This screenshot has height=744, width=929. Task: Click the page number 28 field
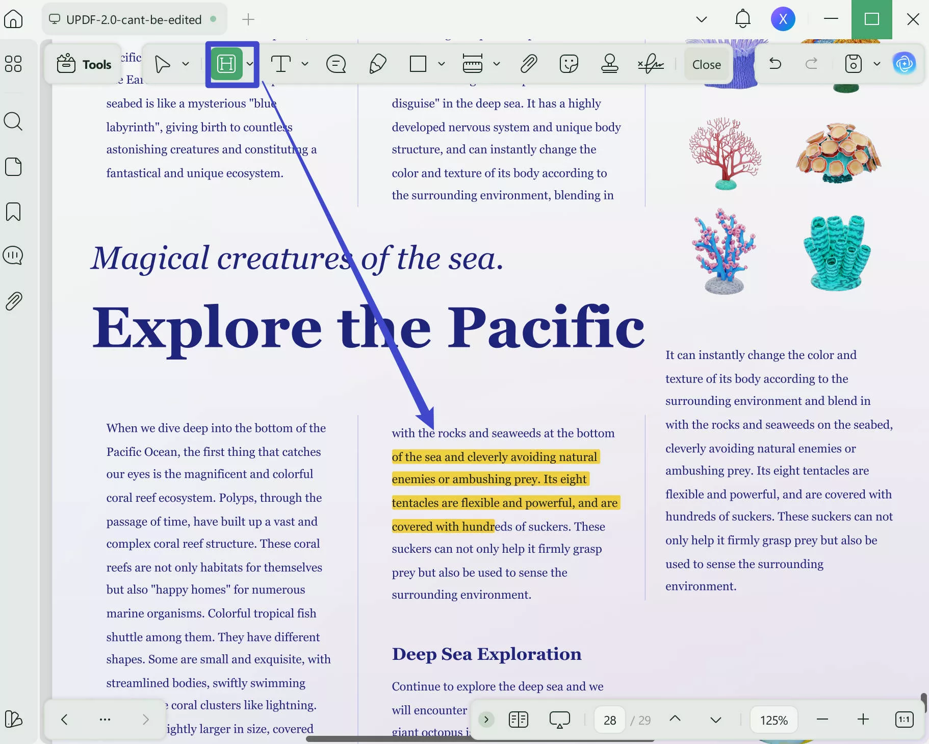click(610, 720)
